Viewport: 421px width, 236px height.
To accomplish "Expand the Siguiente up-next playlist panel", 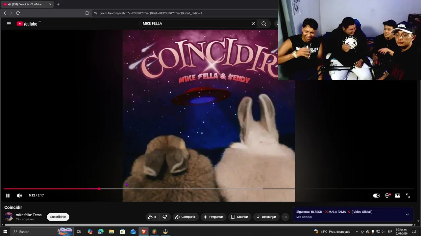I will pyautogui.click(x=407, y=214).
